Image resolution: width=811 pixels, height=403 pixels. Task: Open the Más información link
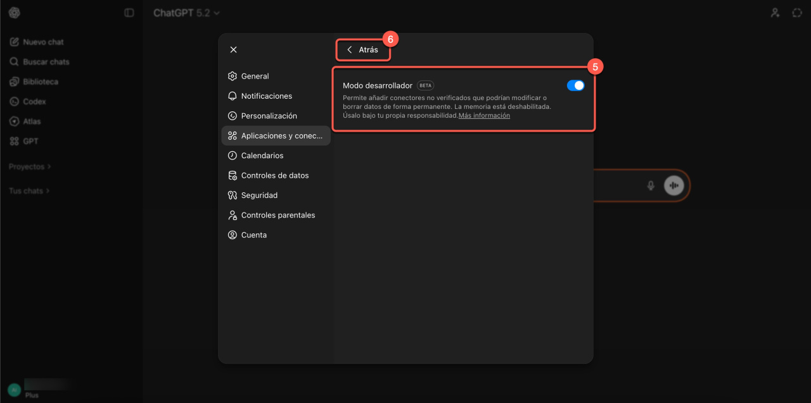(484, 116)
